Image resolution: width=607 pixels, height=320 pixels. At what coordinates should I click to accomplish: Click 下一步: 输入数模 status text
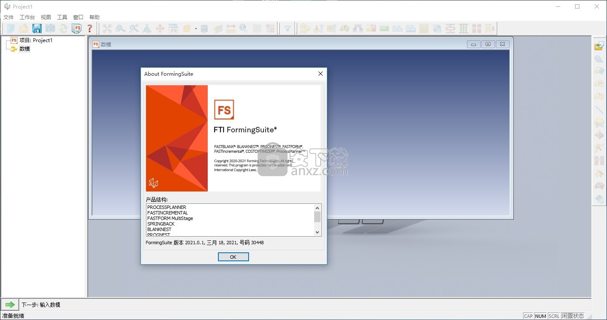point(41,305)
